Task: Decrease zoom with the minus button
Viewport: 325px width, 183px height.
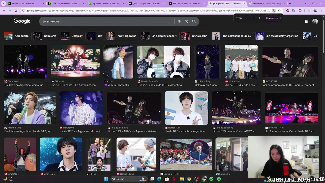Action: pos(254,18)
